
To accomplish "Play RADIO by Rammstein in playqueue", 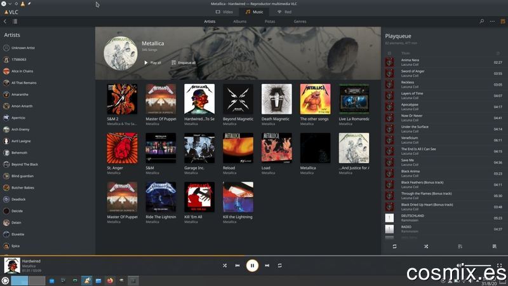I will (x=444, y=229).
